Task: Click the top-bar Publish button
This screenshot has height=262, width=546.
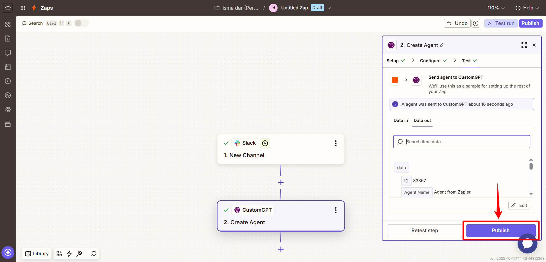Action: coord(531,23)
